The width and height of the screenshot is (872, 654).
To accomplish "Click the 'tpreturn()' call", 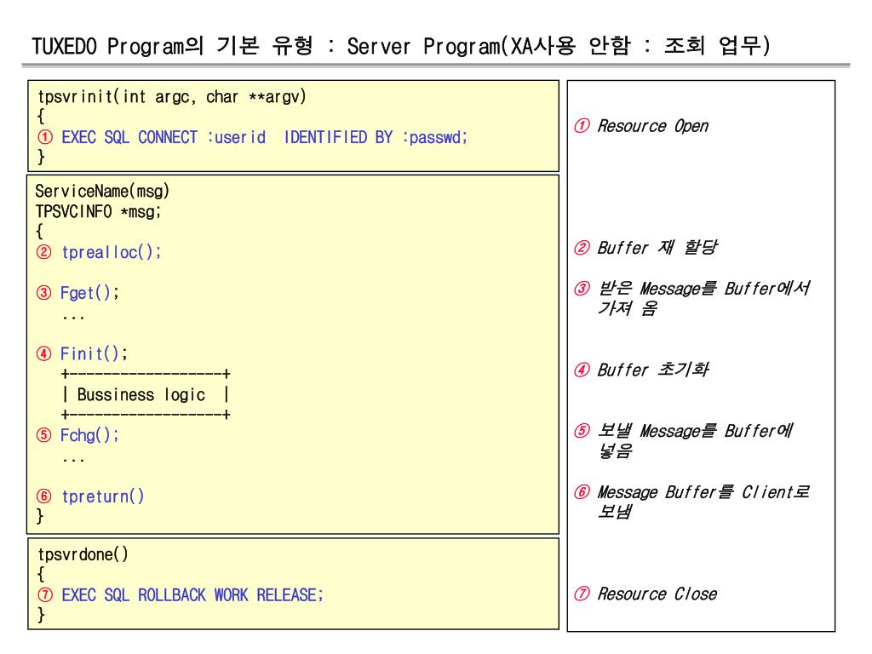I will coord(103,496).
